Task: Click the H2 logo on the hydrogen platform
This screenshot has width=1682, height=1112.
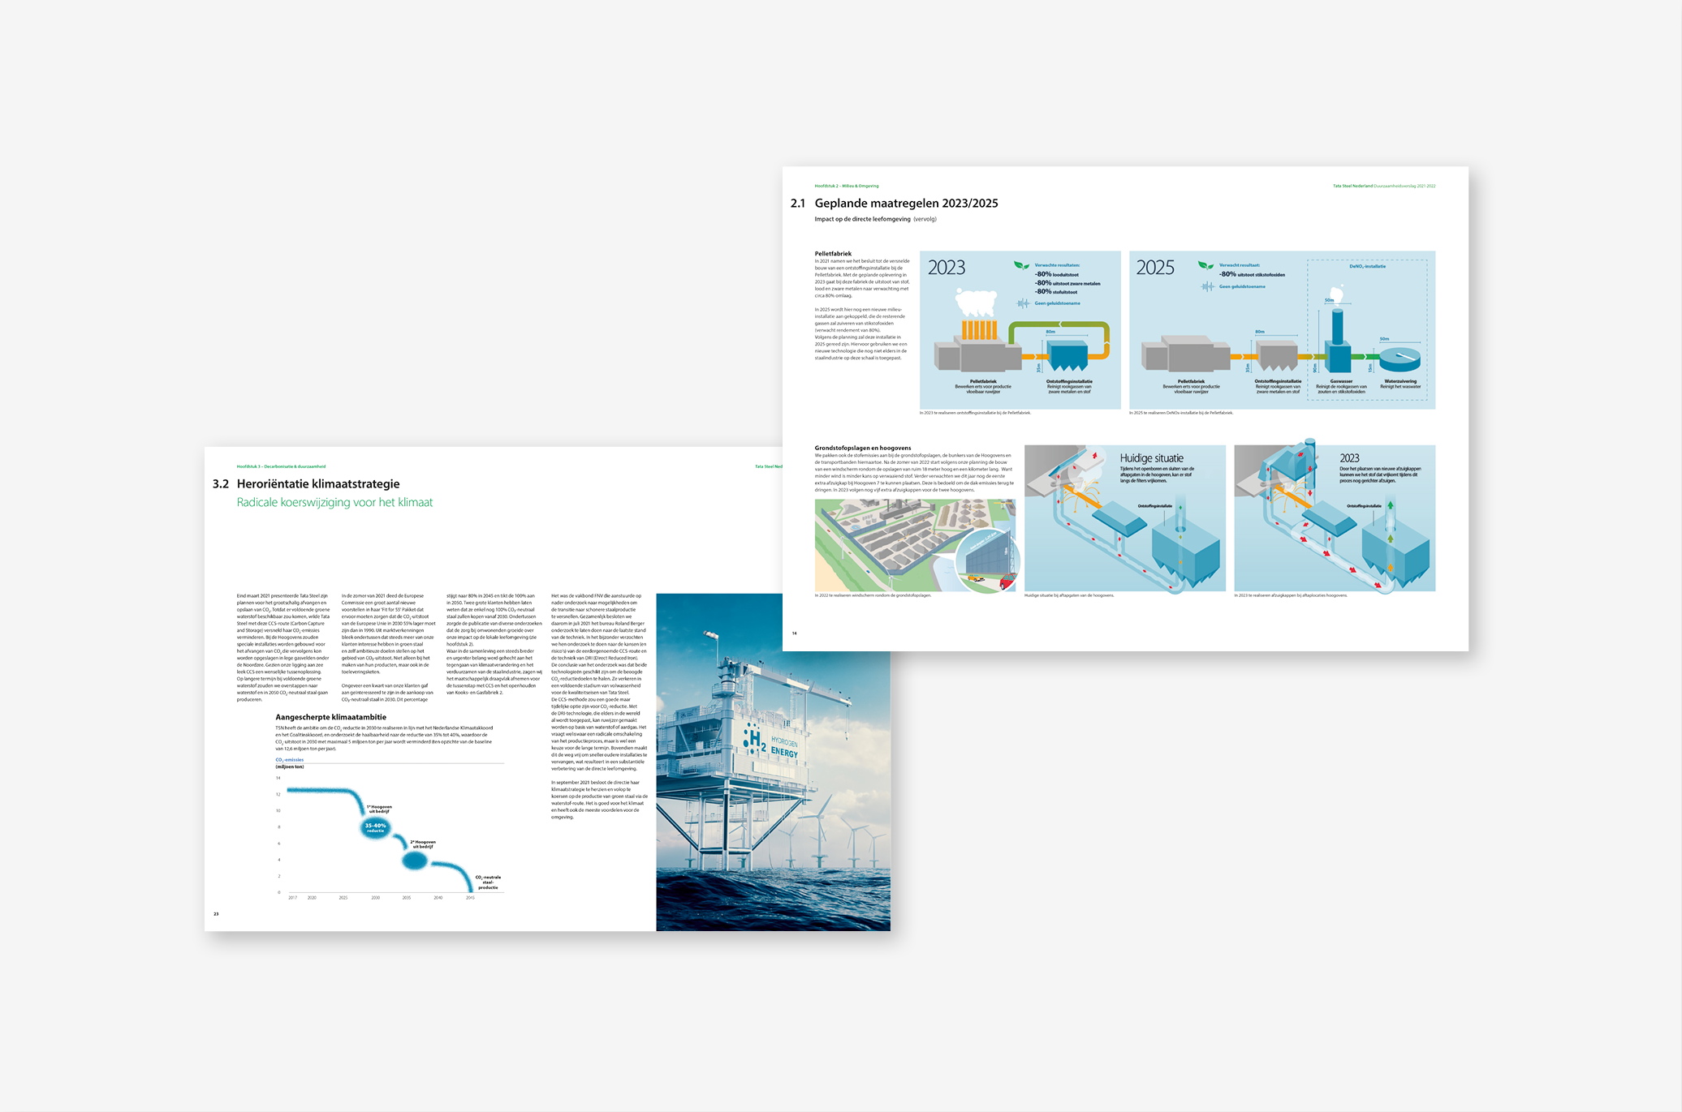Action: (755, 738)
